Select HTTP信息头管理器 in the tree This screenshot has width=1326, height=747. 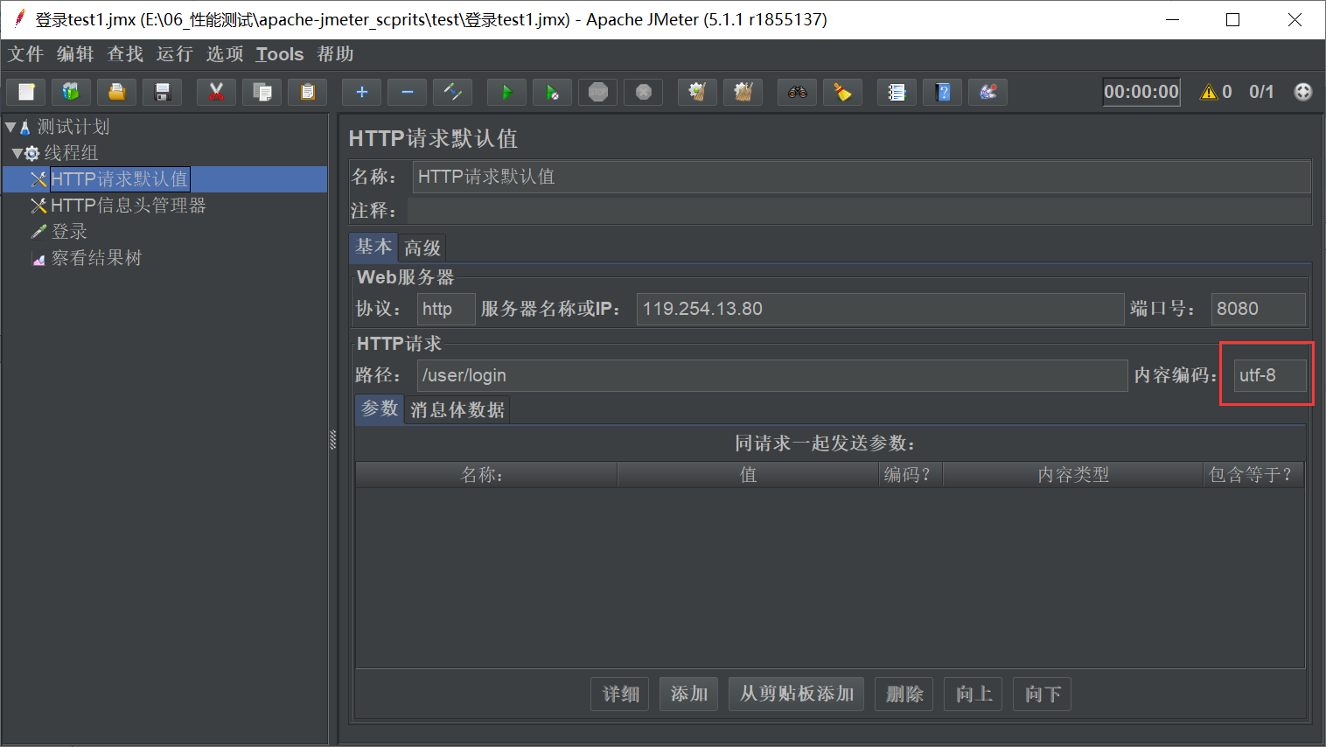pos(129,206)
